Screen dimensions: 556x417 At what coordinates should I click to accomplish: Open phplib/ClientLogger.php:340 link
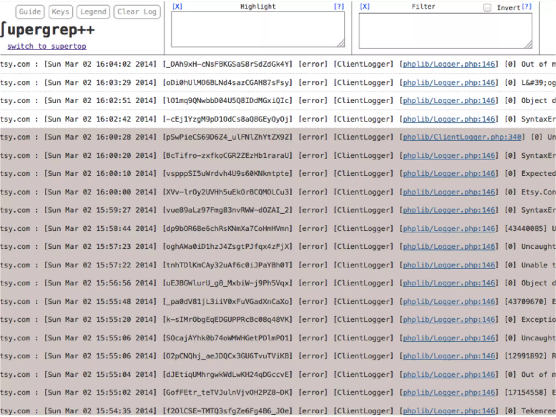point(462,137)
